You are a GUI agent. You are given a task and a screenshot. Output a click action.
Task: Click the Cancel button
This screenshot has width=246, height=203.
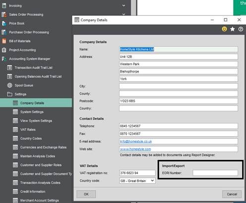pyautogui.click(x=232, y=194)
